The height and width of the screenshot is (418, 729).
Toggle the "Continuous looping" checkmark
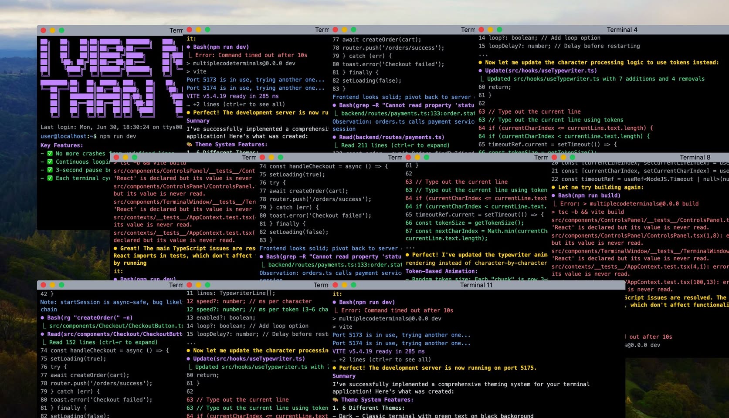pyautogui.click(x=49, y=162)
